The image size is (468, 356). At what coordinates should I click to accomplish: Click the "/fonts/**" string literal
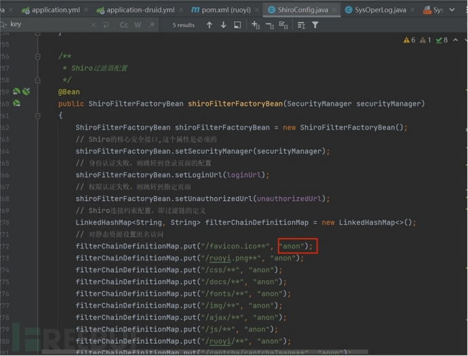pos(225,294)
